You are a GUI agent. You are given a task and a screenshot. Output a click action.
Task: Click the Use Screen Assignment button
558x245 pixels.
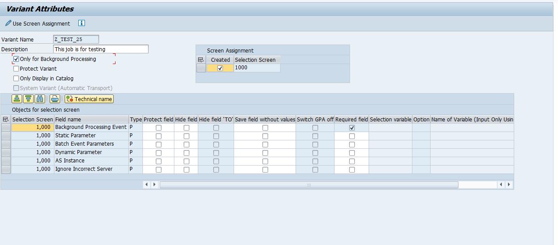coord(38,23)
